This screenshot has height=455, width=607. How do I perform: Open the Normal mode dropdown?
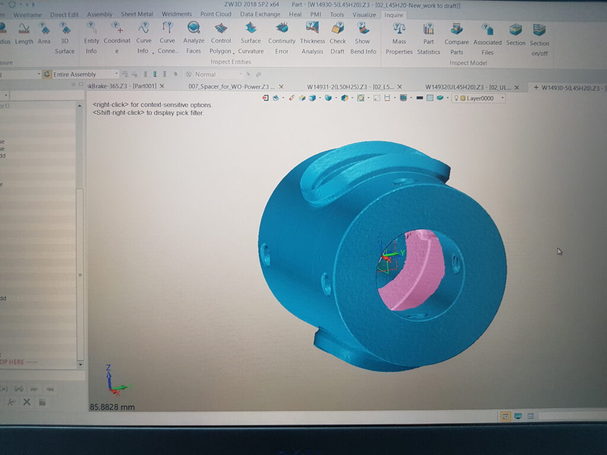pos(241,75)
